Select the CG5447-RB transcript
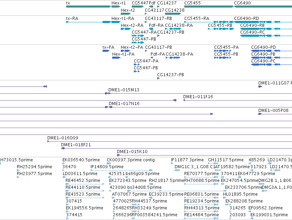The width and height of the screenshot is (292, 220). tap(138, 43)
